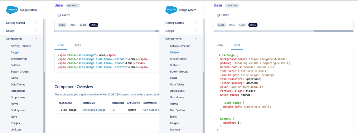Select Grid System in the right sidebar
Viewport: 358px width, 133px height.
(x=178, y=110)
